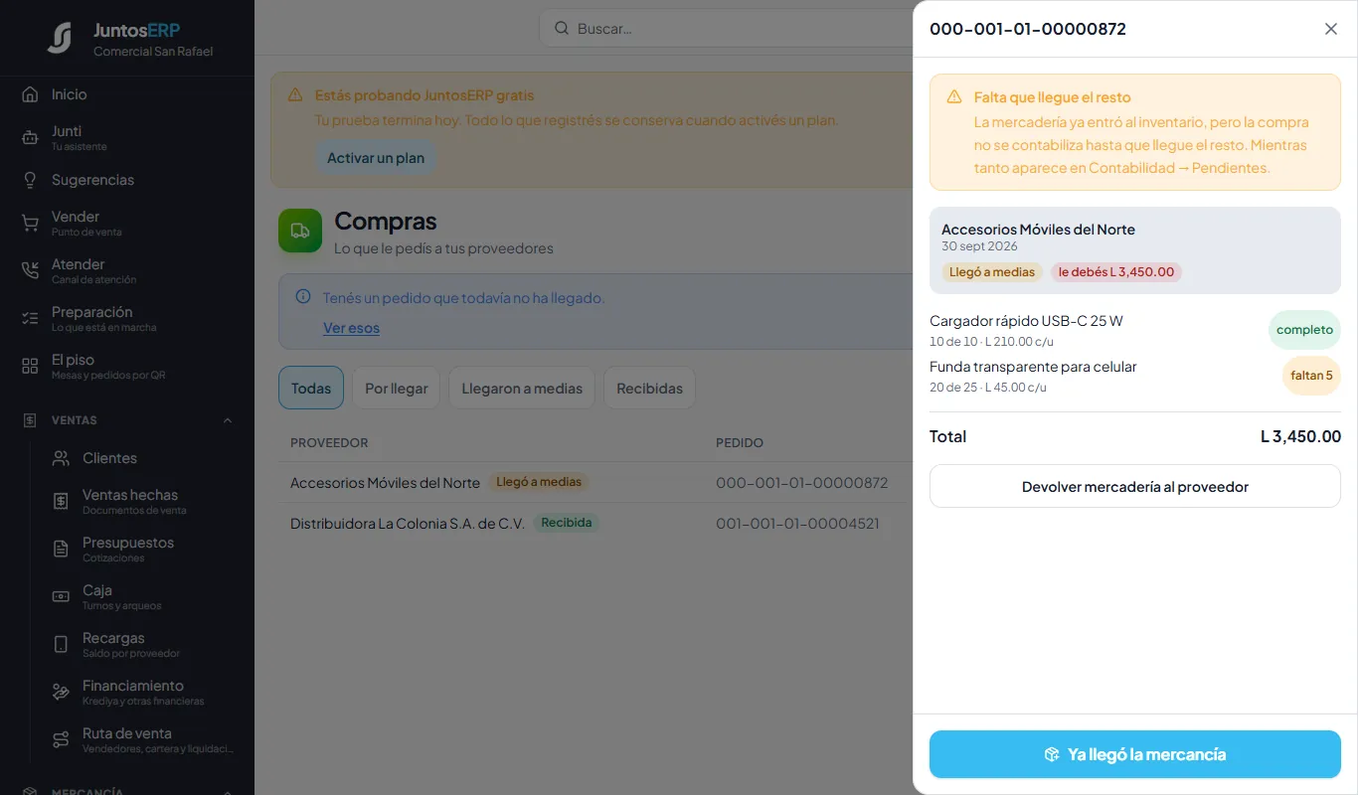The width and height of the screenshot is (1358, 795).
Task: Open Clientes people icon item
Action: pyautogui.click(x=143, y=458)
